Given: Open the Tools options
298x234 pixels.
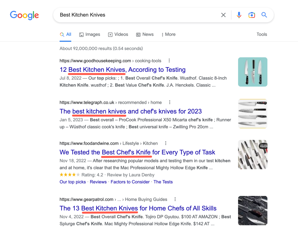Looking at the screenshot, I should pyautogui.click(x=262, y=34).
